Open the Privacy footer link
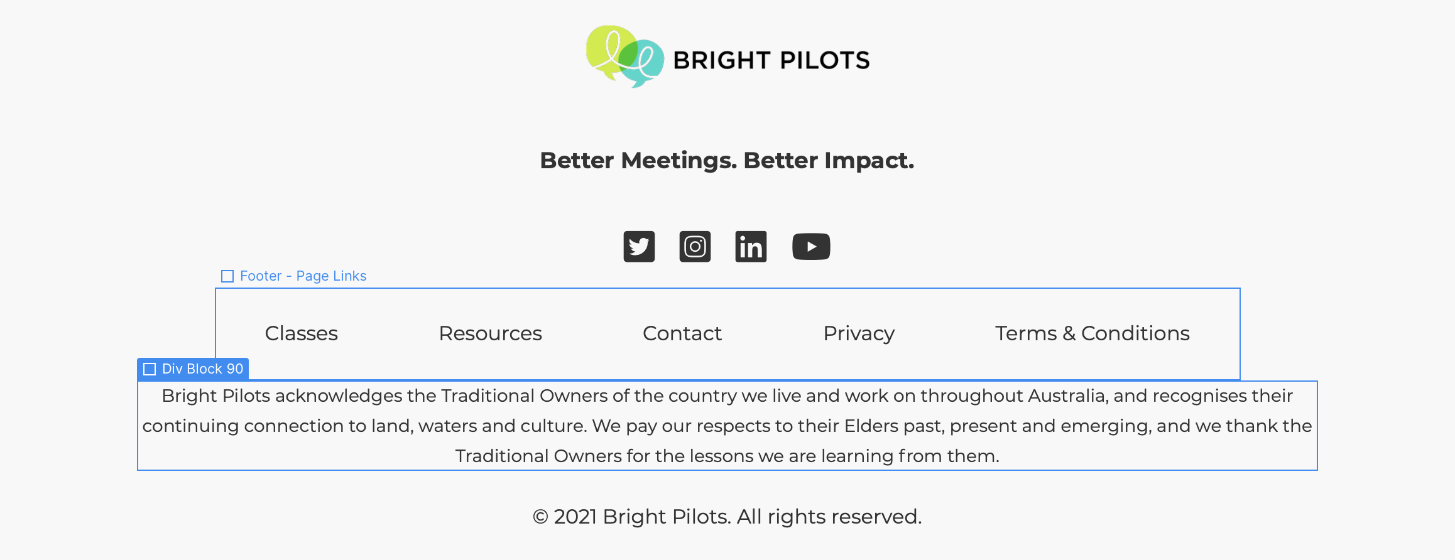Image resolution: width=1455 pixels, height=560 pixels. tap(859, 333)
